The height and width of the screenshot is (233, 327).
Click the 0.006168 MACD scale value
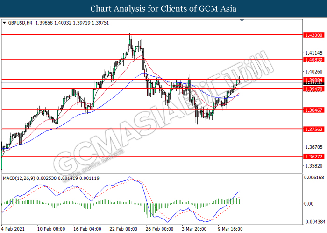pos(314,178)
